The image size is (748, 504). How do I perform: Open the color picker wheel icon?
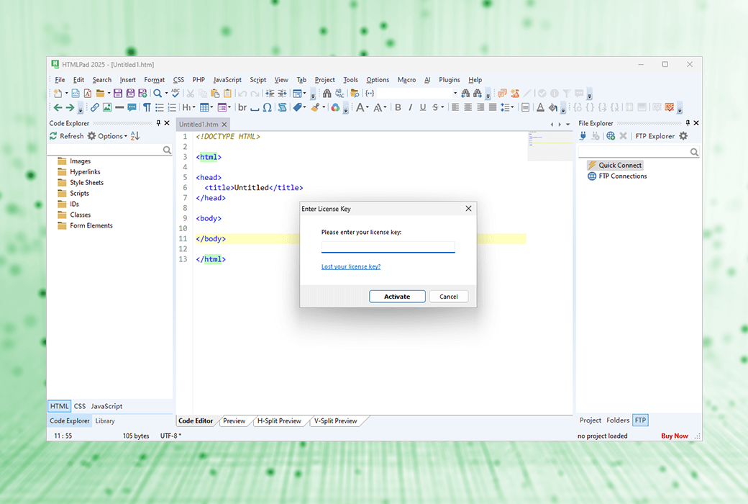335,107
